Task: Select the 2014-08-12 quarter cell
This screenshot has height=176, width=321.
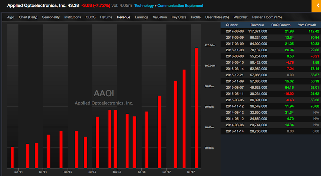Action: point(235,112)
